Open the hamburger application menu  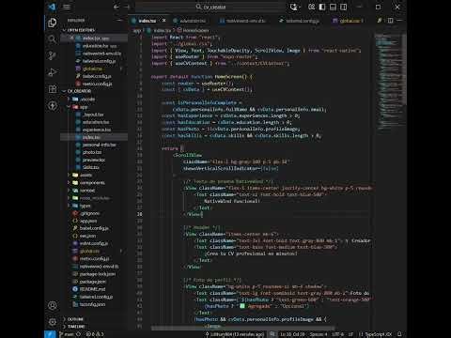pyautogui.click(x=67, y=7)
